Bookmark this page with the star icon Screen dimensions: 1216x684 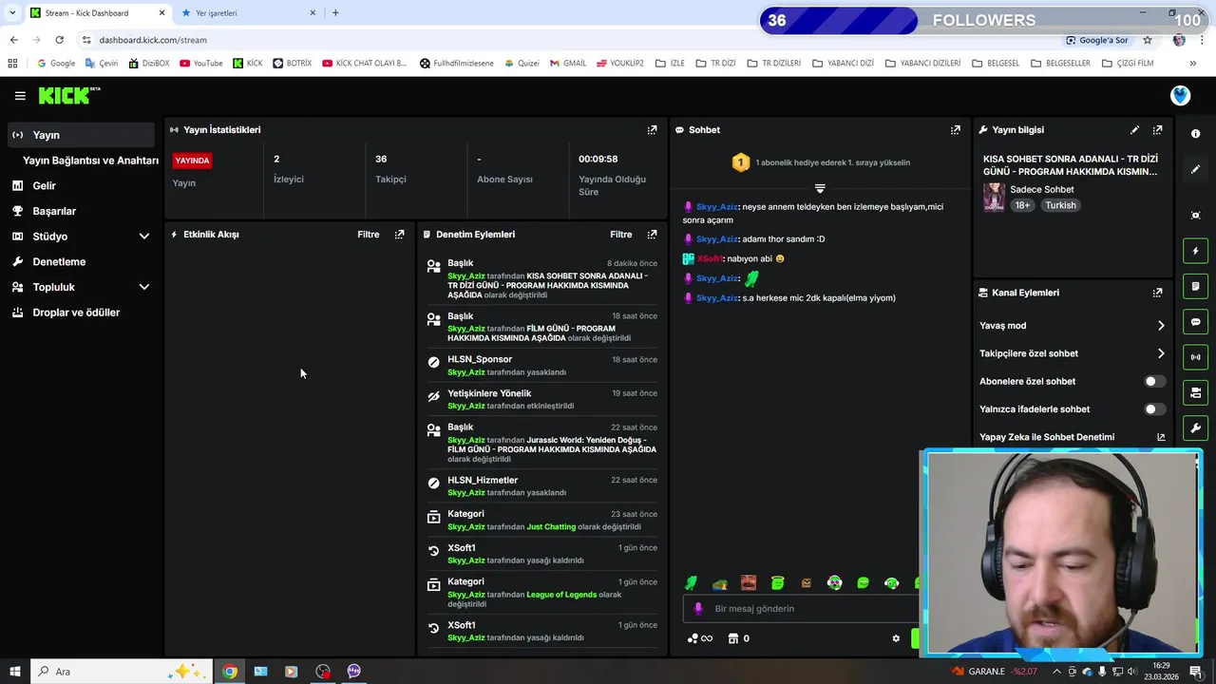click(x=1148, y=40)
